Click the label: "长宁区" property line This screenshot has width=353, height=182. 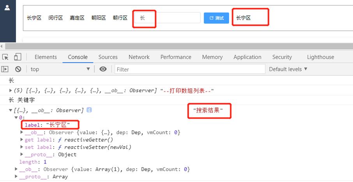[x=47, y=125]
